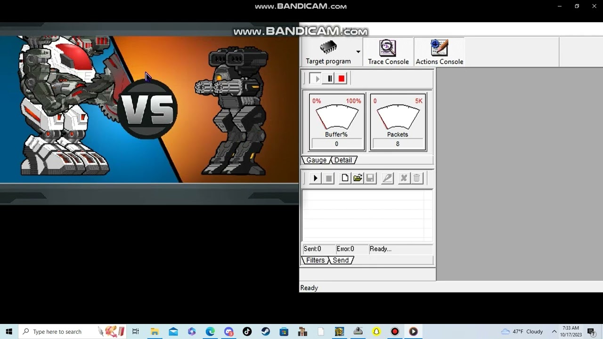Open TikTok from the taskbar
The height and width of the screenshot is (339, 603).
pyautogui.click(x=247, y=331)
